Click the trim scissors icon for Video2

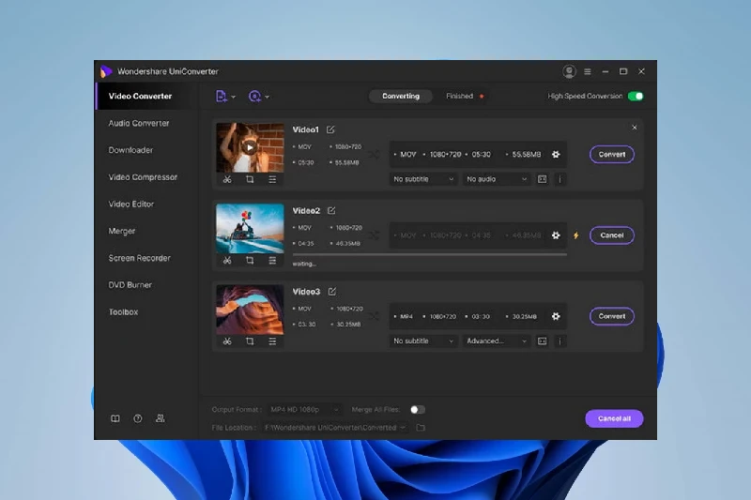click(x=227, y=260)
